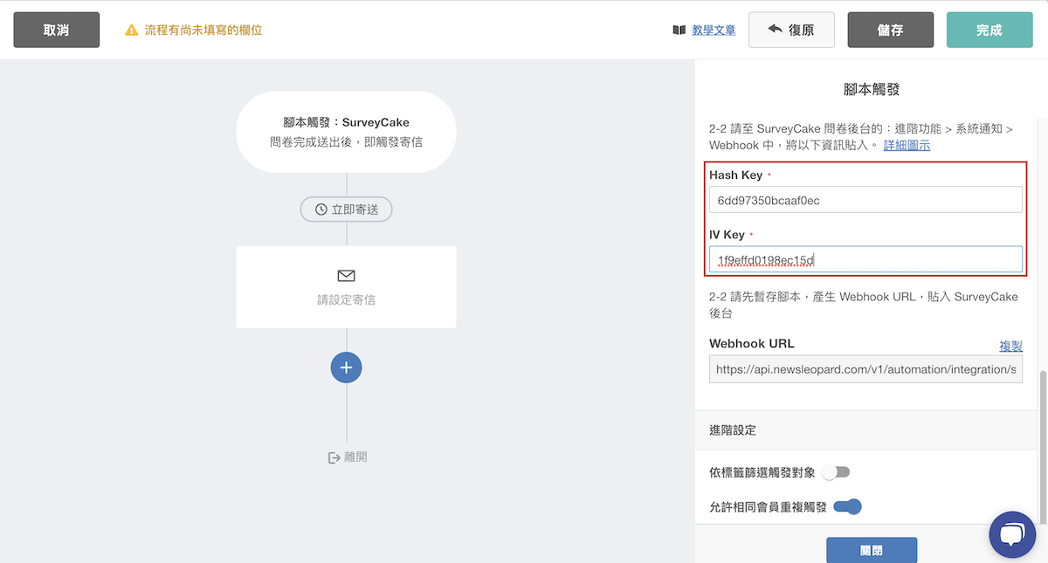Click the 流程有尚未填寫的欄位 warning text
The width and height of the screenshot is (1048, 563).
click(x=203, y=30)
